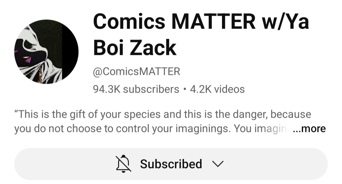Click the dot separator between subscribers and videos
Image resolution: width=342 pixels, height=184 pixels.
coord(185,89)
